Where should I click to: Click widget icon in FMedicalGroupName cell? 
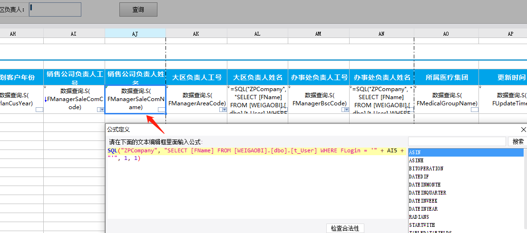click(475, 110)
